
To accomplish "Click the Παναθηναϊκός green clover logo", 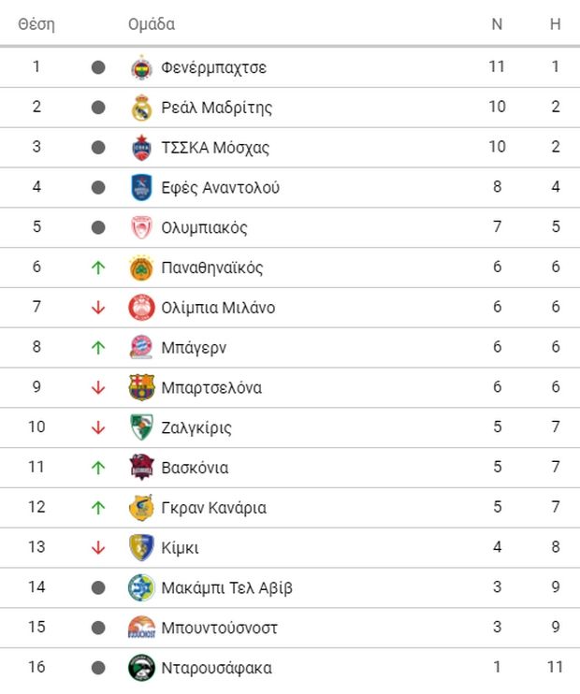I will pyautogui.click(x=140, y=267).
